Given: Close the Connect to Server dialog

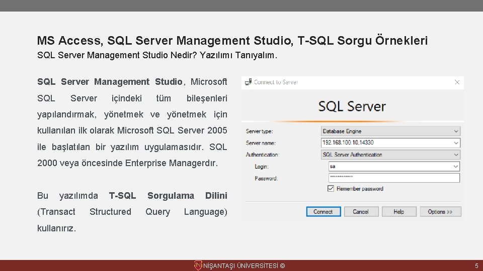Looking at the screenshot, I should (x=457, y=82).
